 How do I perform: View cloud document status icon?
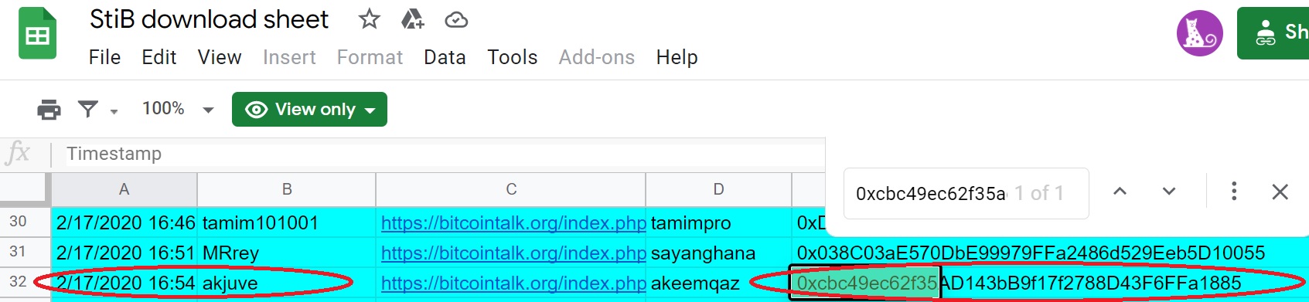point(456,19)
